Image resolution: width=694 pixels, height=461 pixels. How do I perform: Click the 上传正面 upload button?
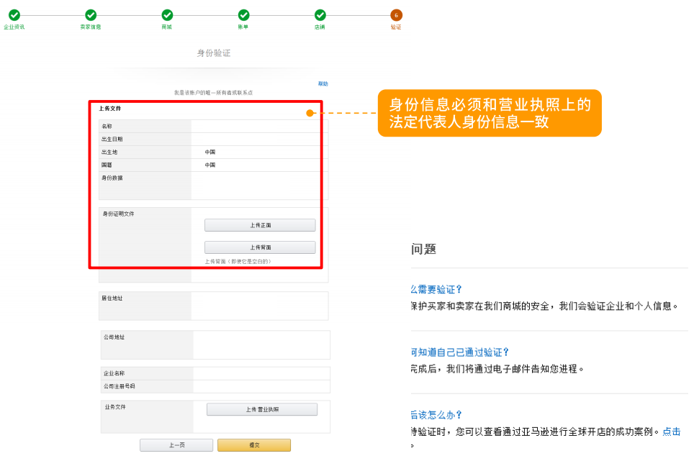pos(260,225)
